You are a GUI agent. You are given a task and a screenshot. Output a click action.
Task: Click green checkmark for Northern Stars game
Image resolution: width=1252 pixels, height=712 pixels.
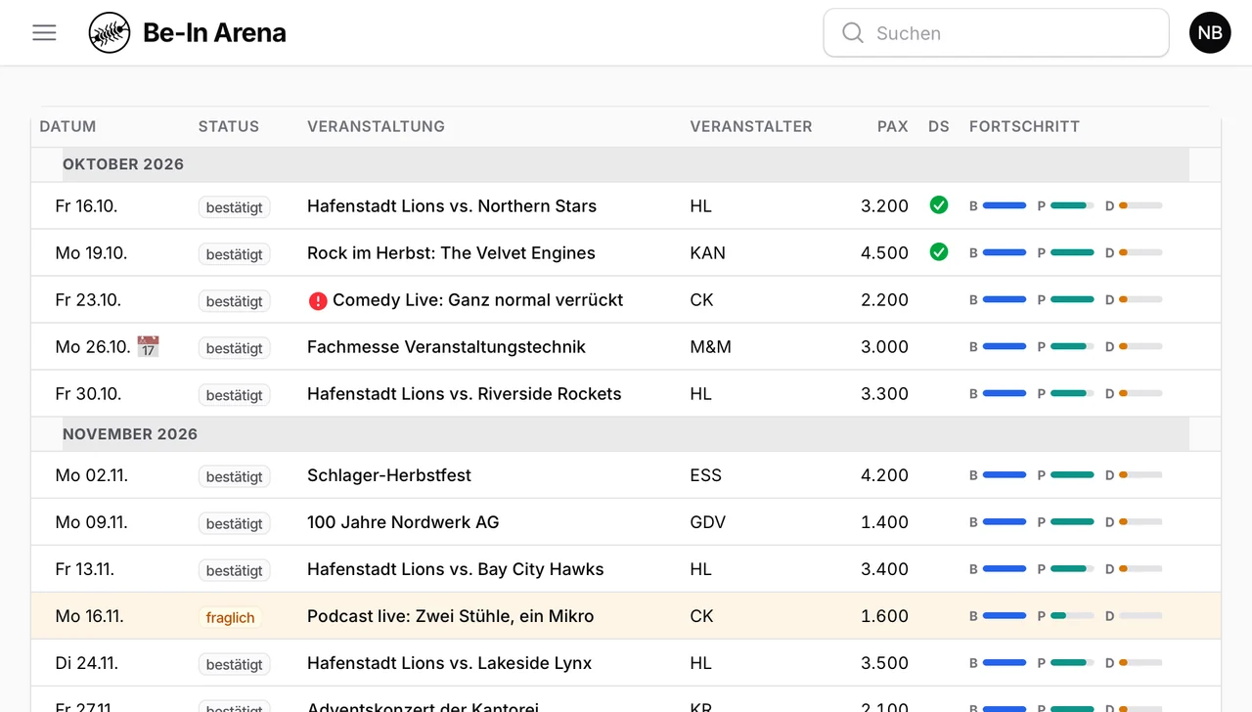point(939,205)
